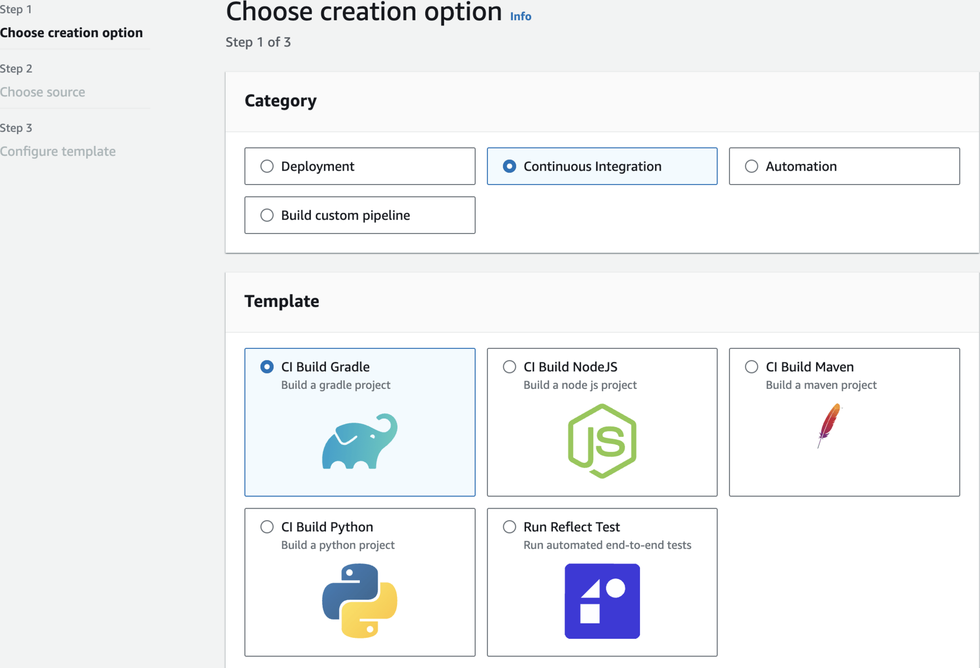Click Choose creation option step in sidebar
Image resolution: width=980 pixels, height=668 pixels.
71,33
